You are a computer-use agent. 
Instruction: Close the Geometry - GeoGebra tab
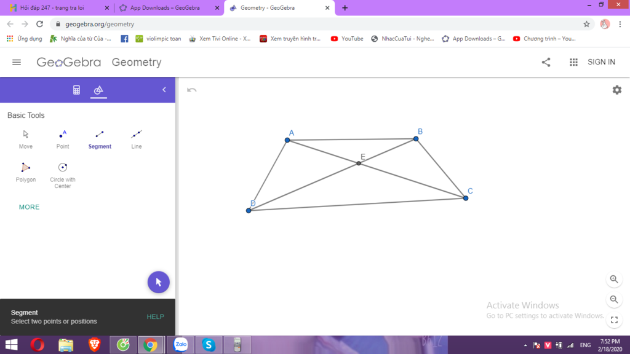[327, 7]
